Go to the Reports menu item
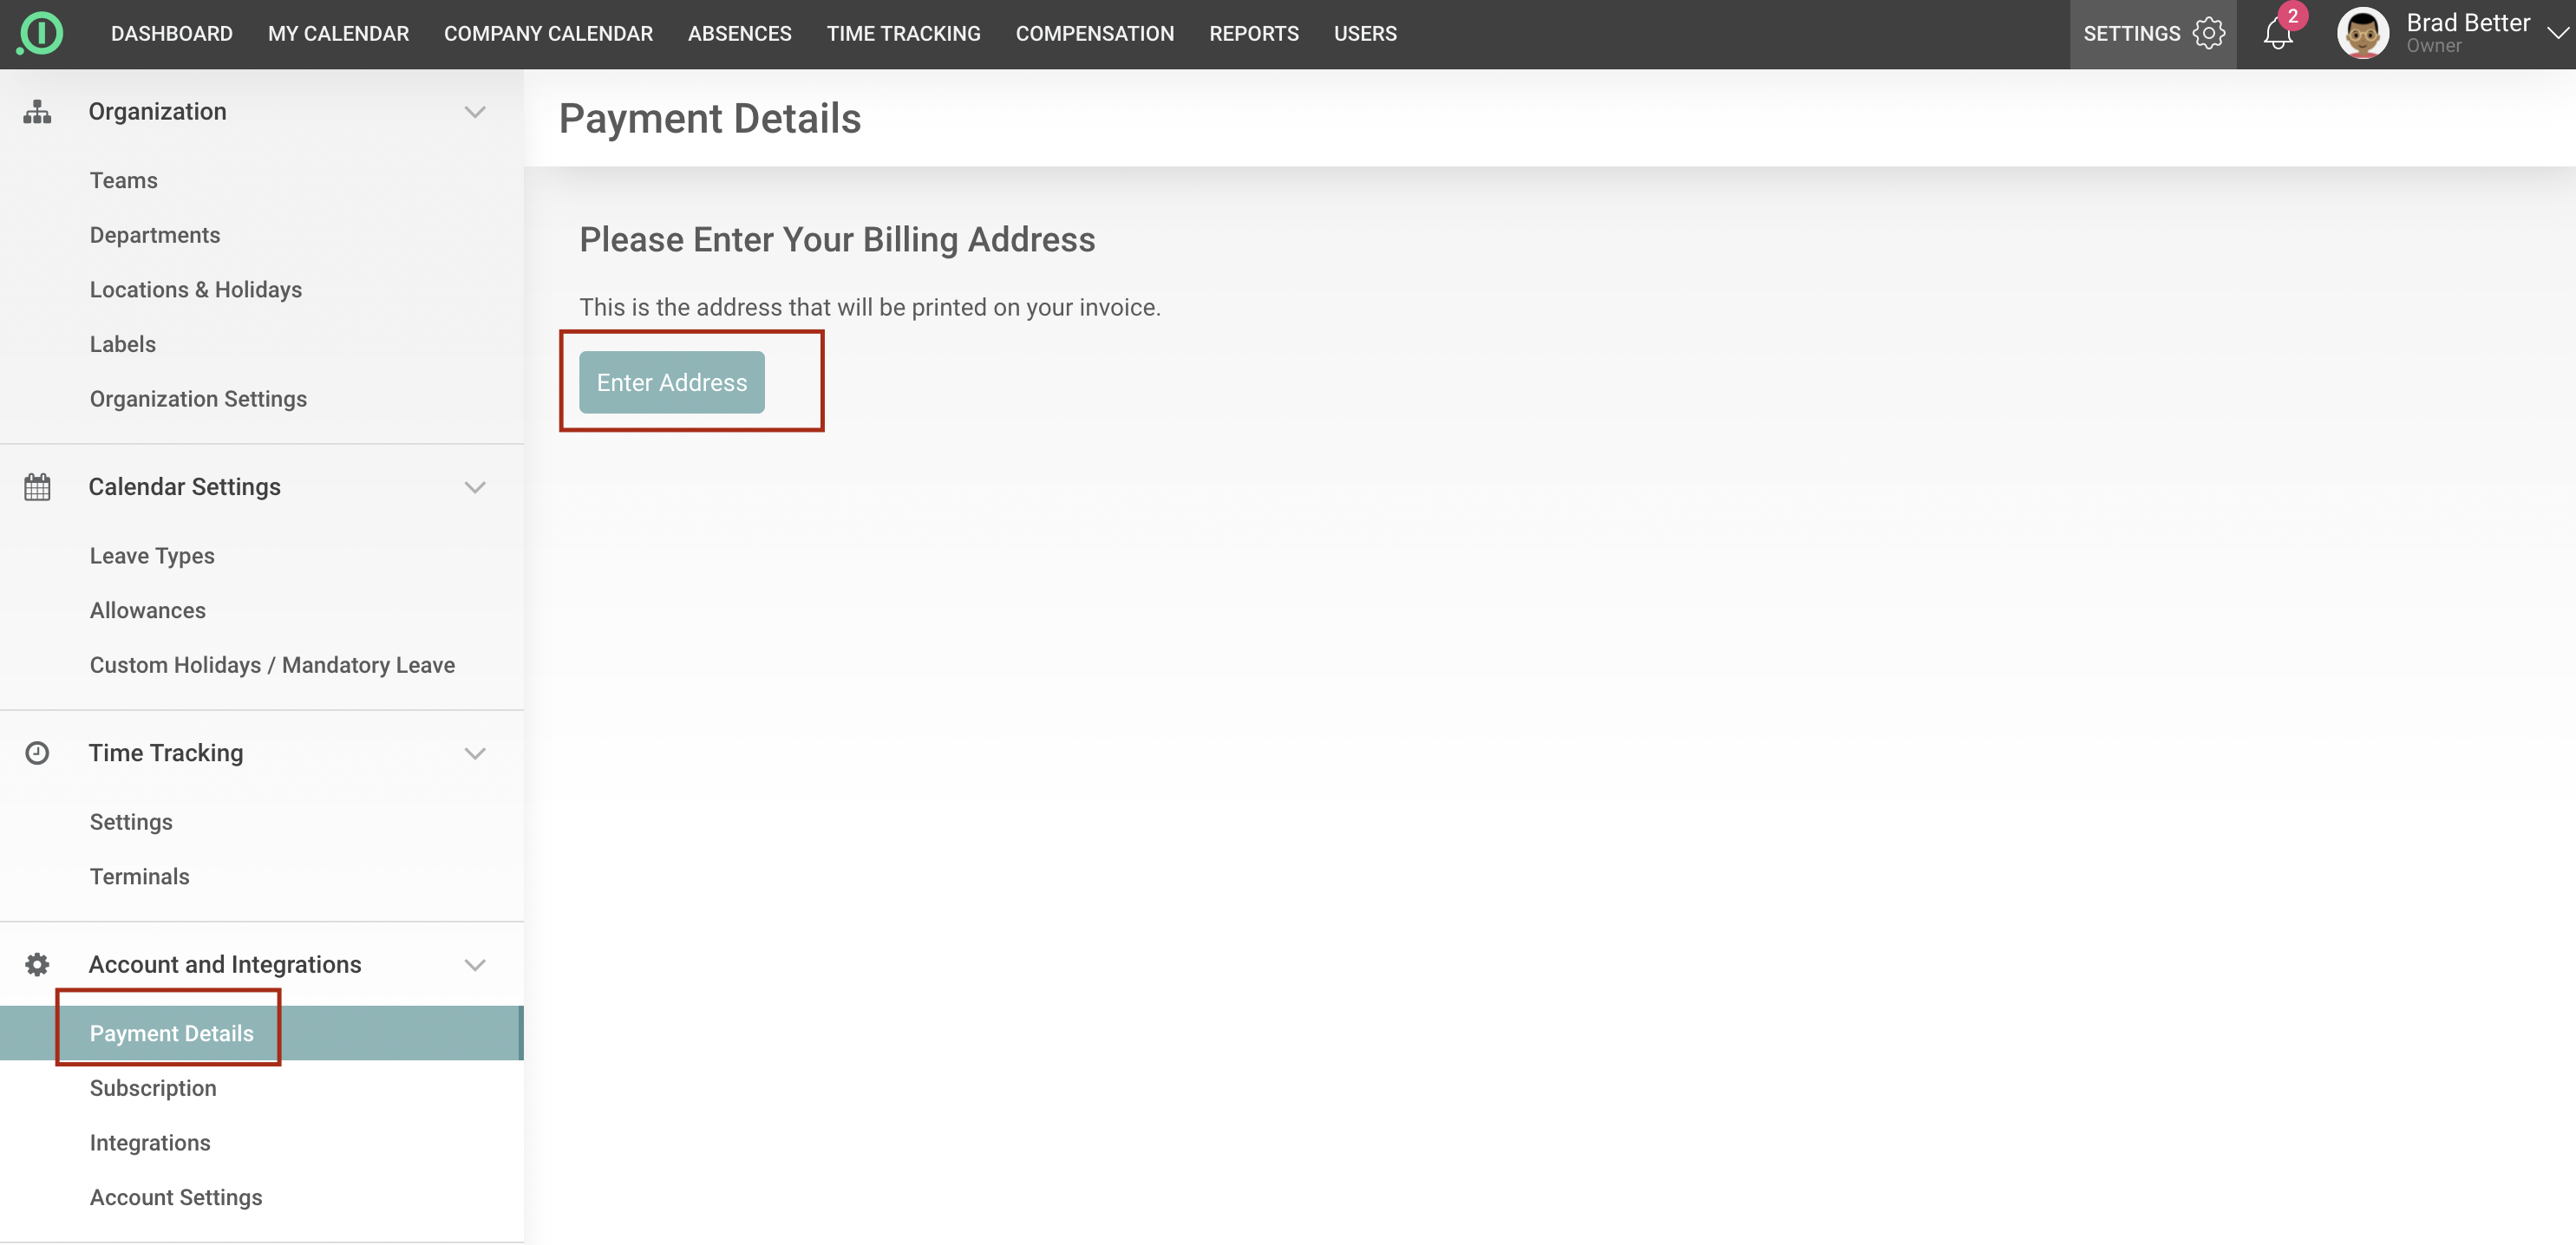The height and width of the screenshot is (1245, 2576). pos(1253,34)
